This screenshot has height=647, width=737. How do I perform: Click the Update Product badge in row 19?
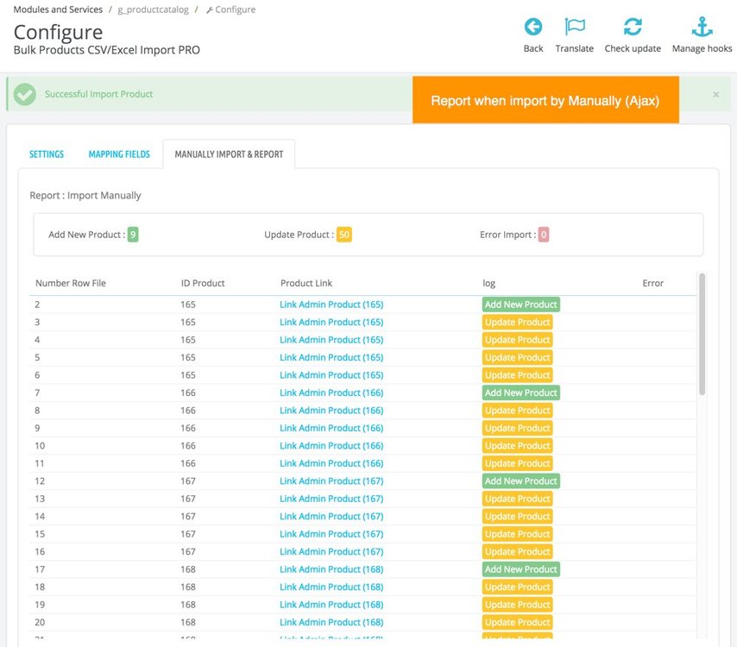pyautogui.click(x=517, y=605)
